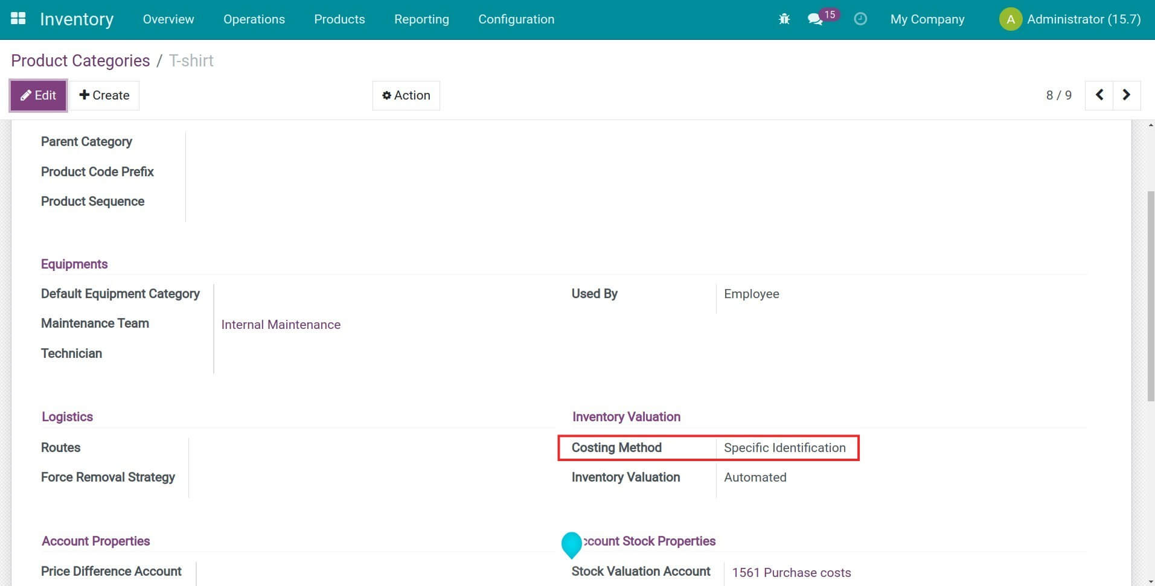Activate the developer bug icon
This screenshot has width=1155, height=586.
(x=784, y=19)
